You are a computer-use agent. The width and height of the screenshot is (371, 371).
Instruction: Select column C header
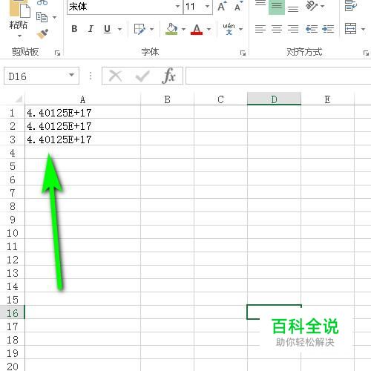220,99
